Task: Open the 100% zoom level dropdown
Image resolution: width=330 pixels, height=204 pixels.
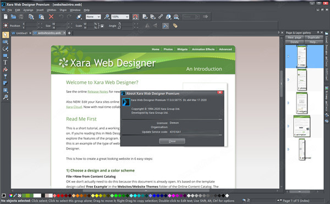Action: pyautogui.click(x=120, y=17)
